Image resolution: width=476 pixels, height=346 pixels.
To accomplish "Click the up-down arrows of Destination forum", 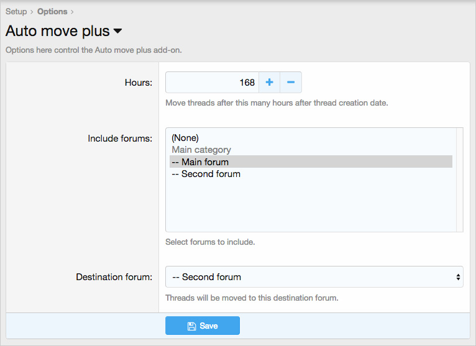I will click(x=458, y=277).
